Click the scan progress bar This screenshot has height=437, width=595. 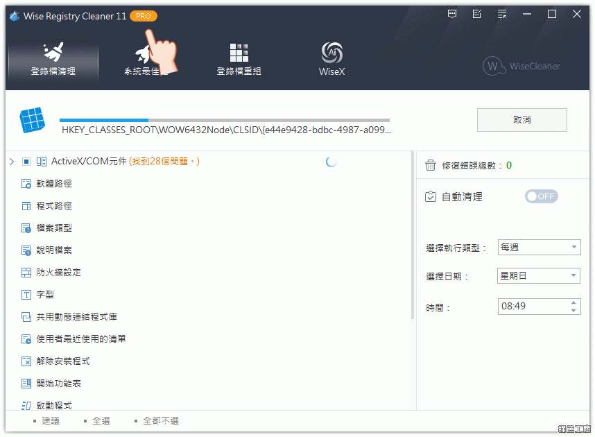[x=225, y=120]
